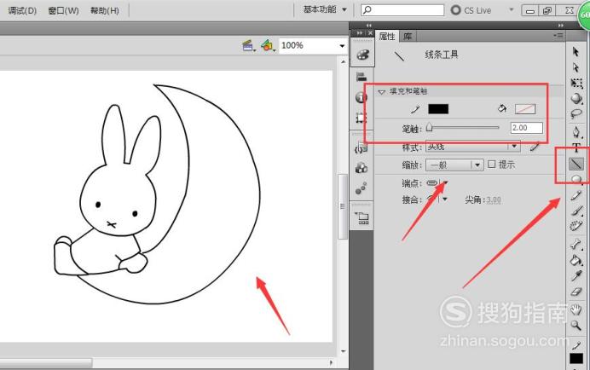The image size is (590, 370).
Task: Open the Code Snippets panel icon
Action: pyautogui.click(x=361, y=148)
